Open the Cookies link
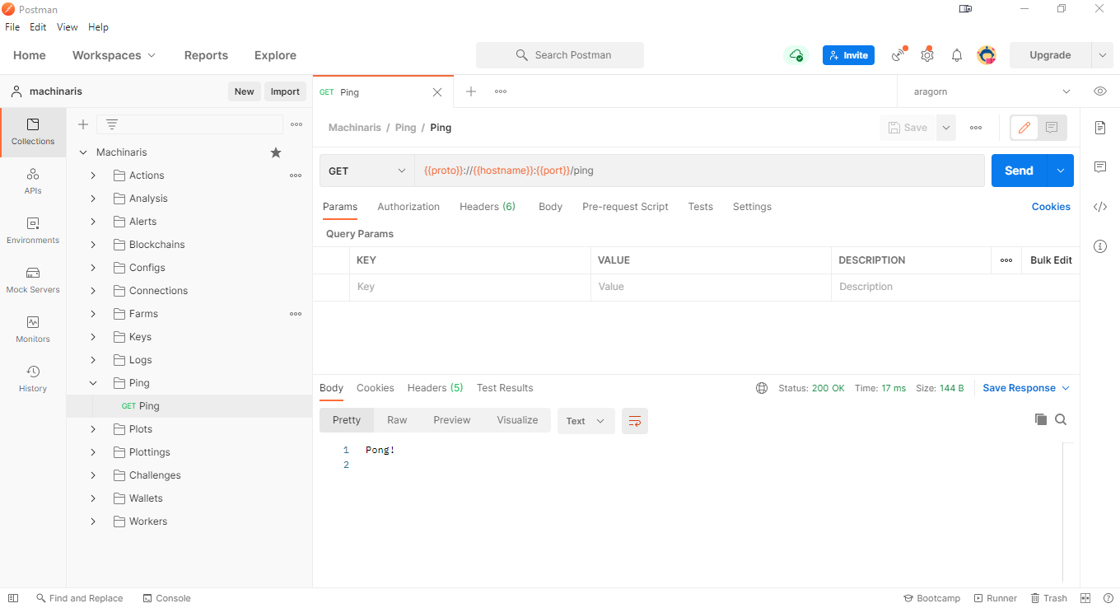The height and width of the screenshot is (608, 1120). (x=1051, y=207)
